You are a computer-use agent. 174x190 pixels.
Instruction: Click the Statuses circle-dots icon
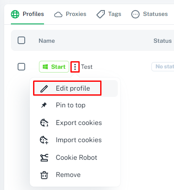coord(135,14)
